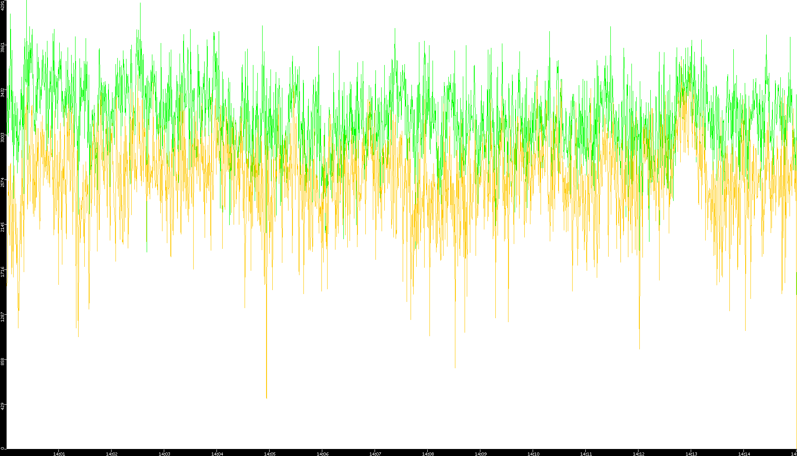
Task: Select the 858 label on the vertical axis
Action: click(3, 361)
